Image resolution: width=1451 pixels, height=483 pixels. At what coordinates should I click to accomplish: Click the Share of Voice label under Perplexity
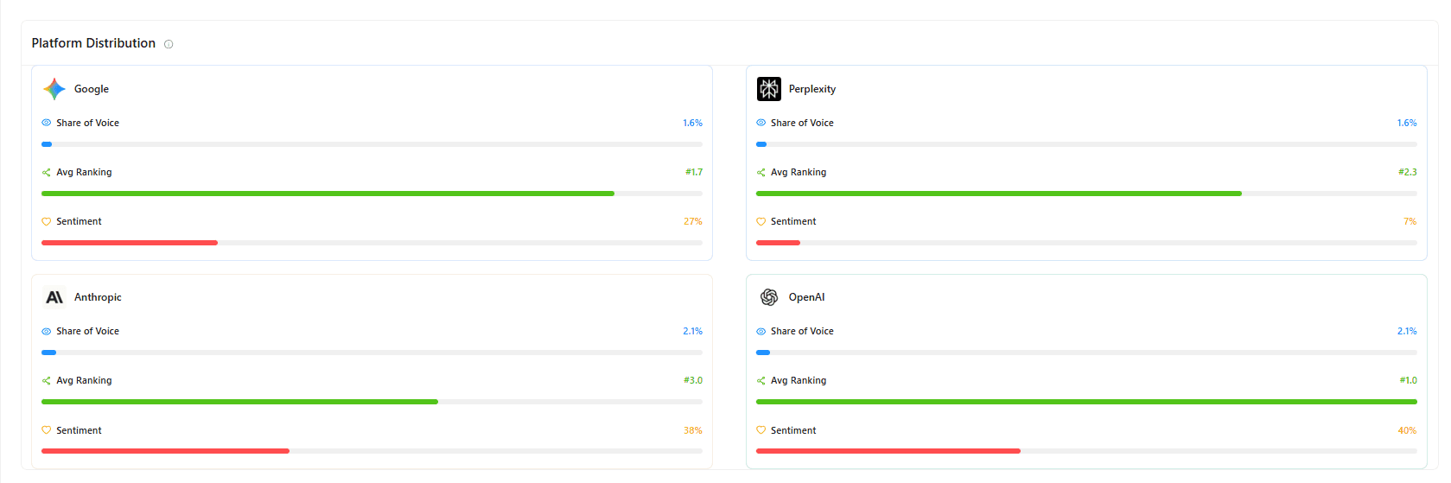(x=802, y=123)
